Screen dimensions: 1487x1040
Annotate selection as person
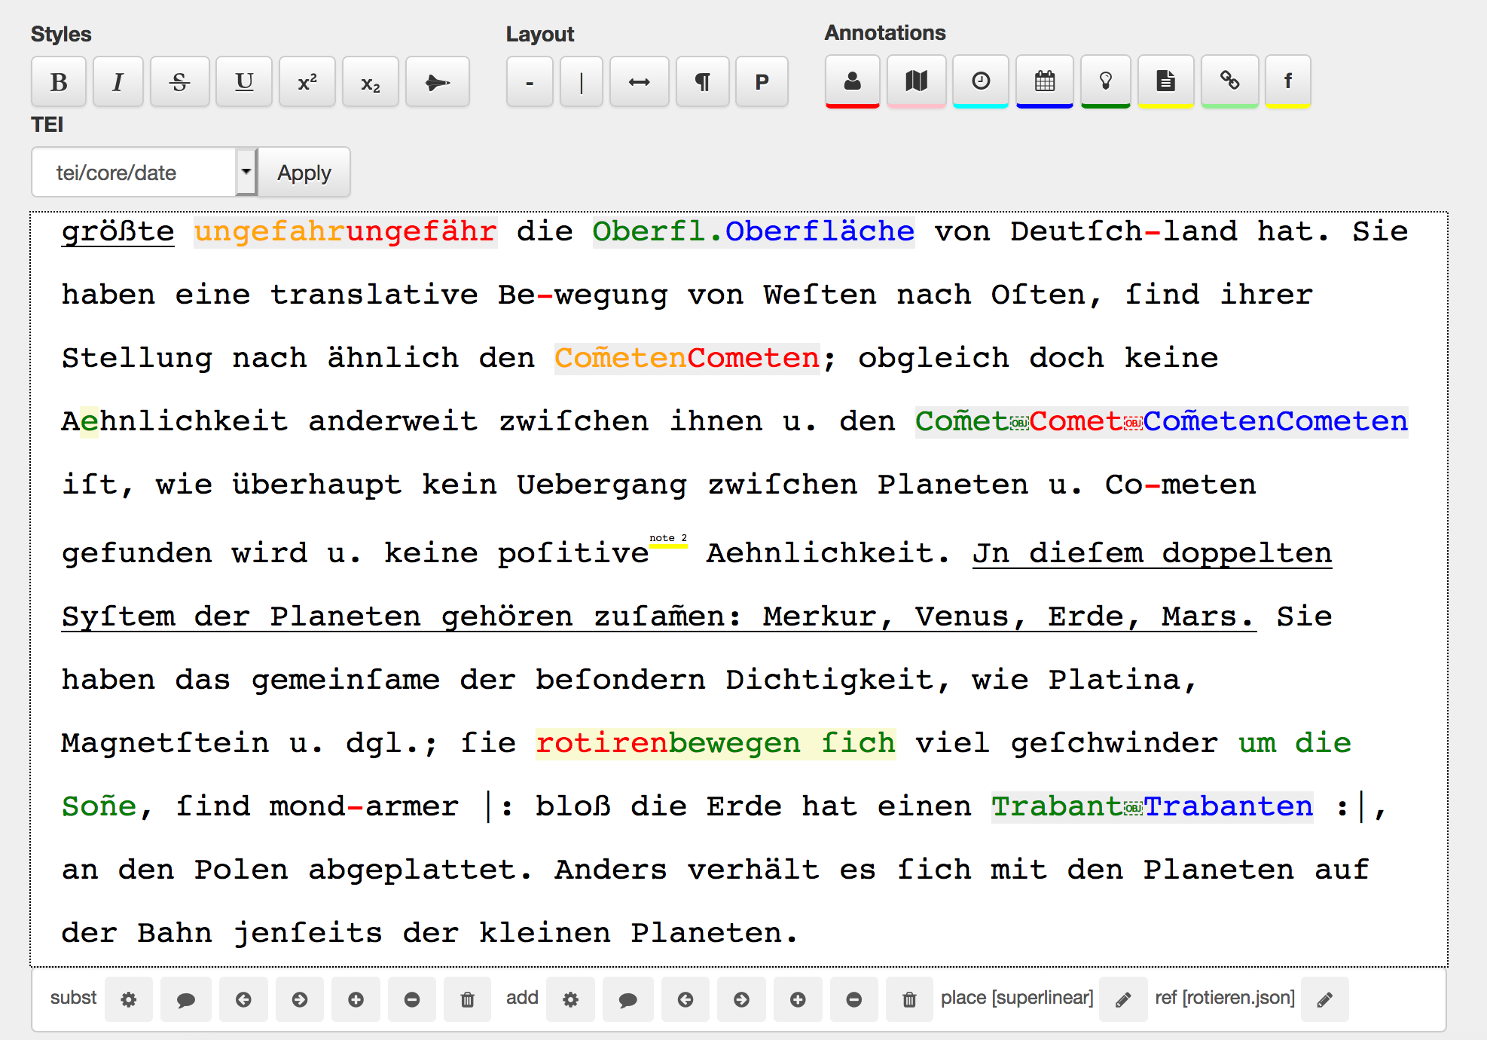pyautogui.click(x=853, y=81)
